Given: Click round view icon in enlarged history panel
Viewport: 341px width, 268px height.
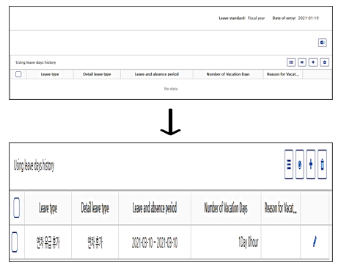Looking at the screenshot, I should (300, 164).
